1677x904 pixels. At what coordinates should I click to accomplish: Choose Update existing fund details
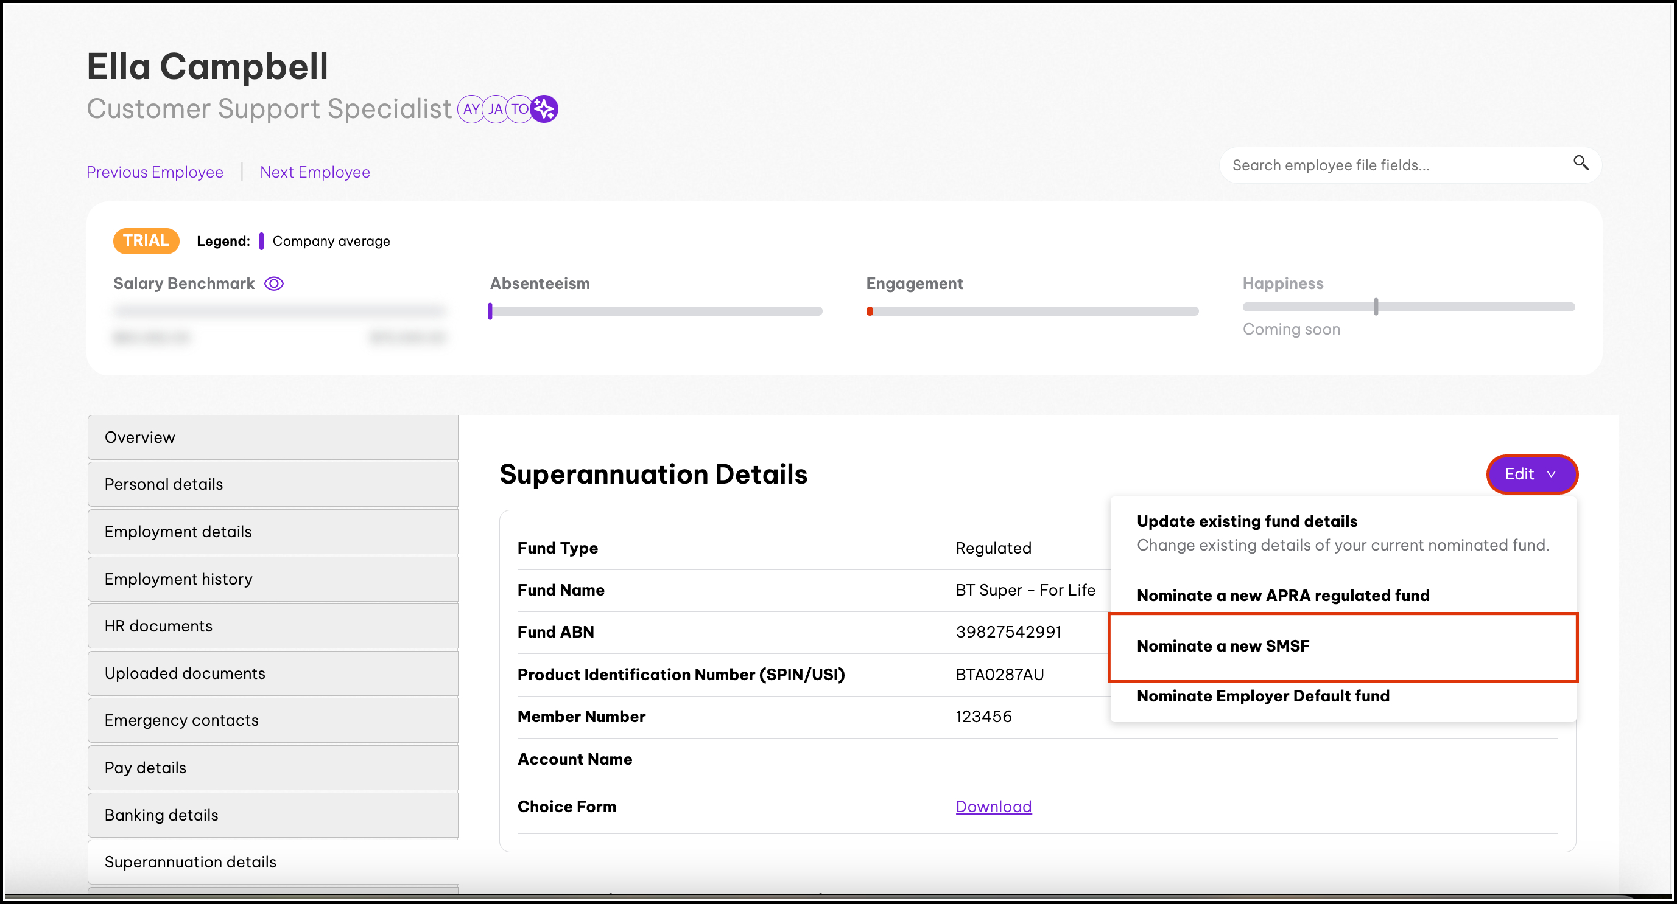(x=1246, y=521)
